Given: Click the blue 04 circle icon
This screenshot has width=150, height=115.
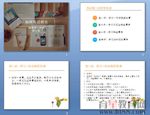Looking at the screenshot, I should [x=95, y=39].
